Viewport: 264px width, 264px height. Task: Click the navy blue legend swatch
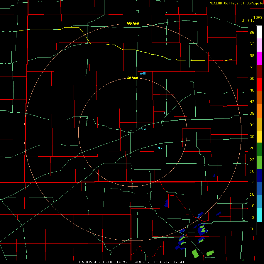pyautogui.click(x=259, y=176)
